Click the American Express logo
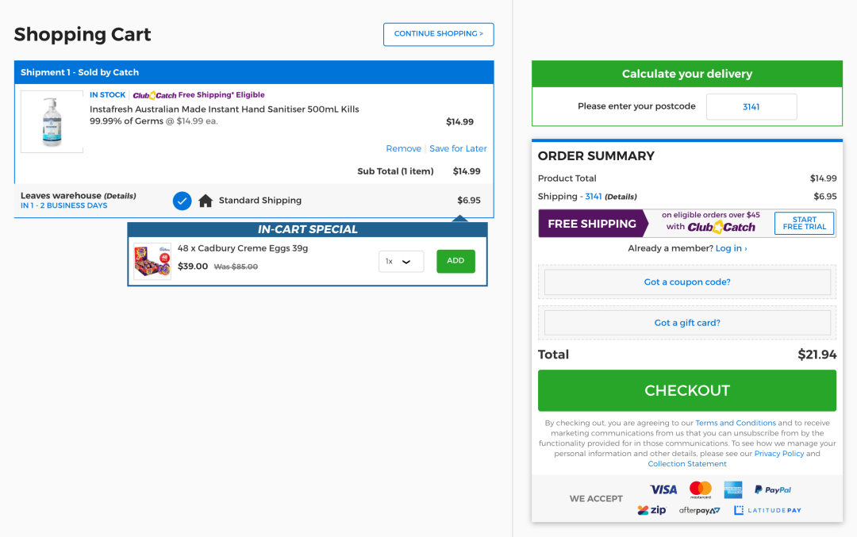Screen dimensions: 857x537 (x=733, y=490)
